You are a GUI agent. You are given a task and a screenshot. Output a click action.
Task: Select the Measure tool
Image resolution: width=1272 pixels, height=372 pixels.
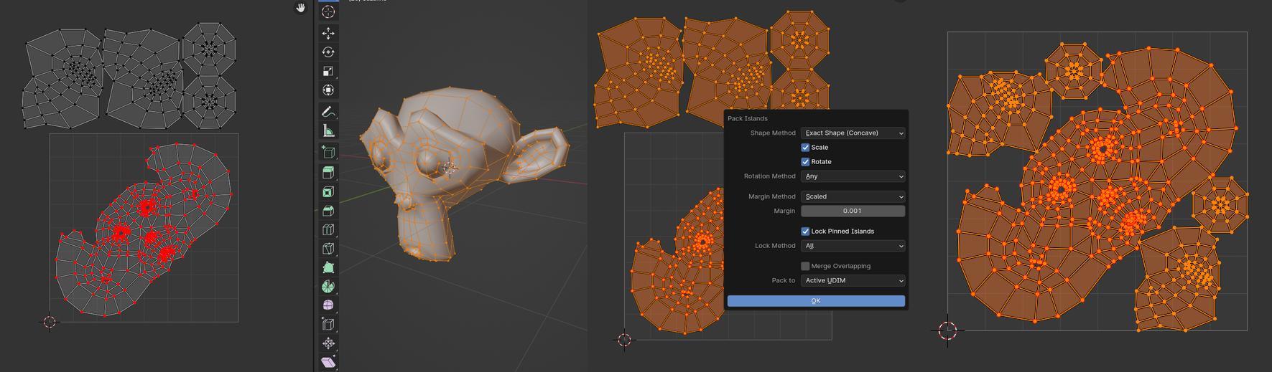(x=328, y=130)
